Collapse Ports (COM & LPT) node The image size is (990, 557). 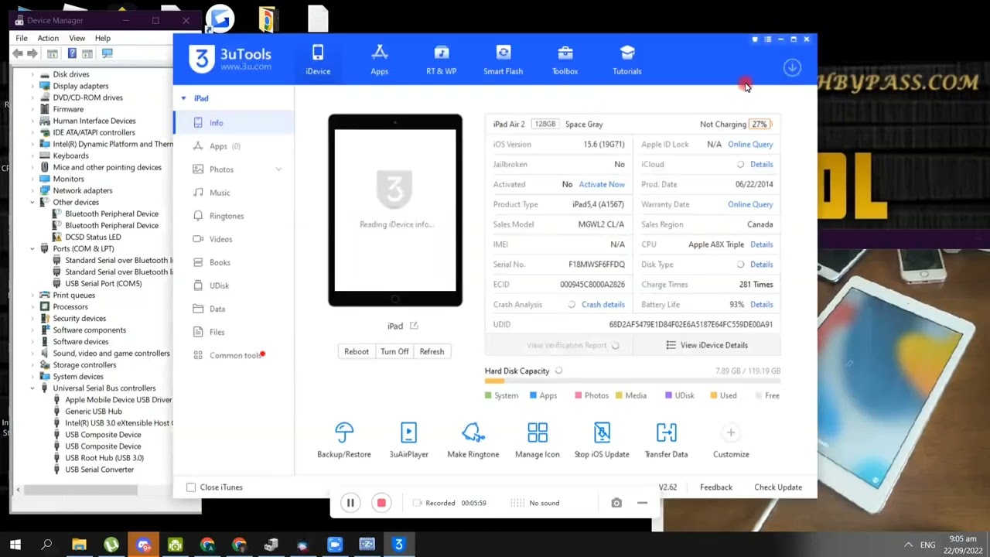point(32,248)
